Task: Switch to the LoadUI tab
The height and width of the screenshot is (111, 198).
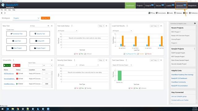Action: [170, 6]
